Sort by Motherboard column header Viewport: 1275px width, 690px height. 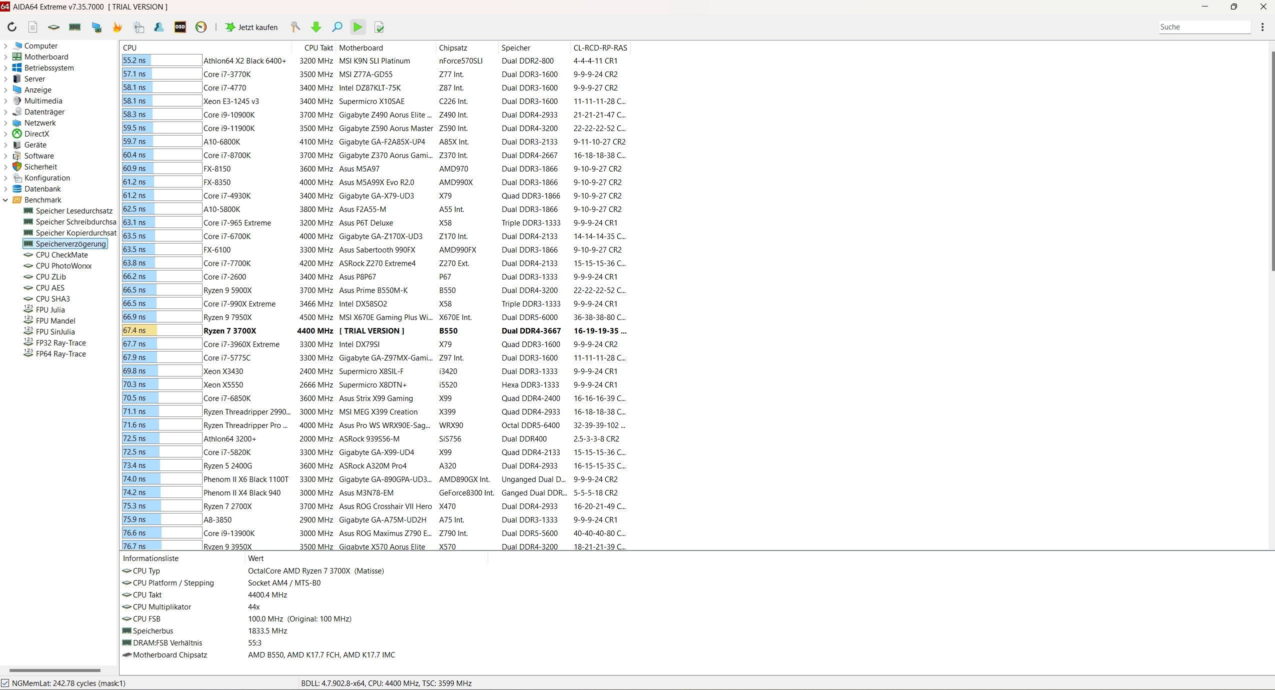click(386, 48)
